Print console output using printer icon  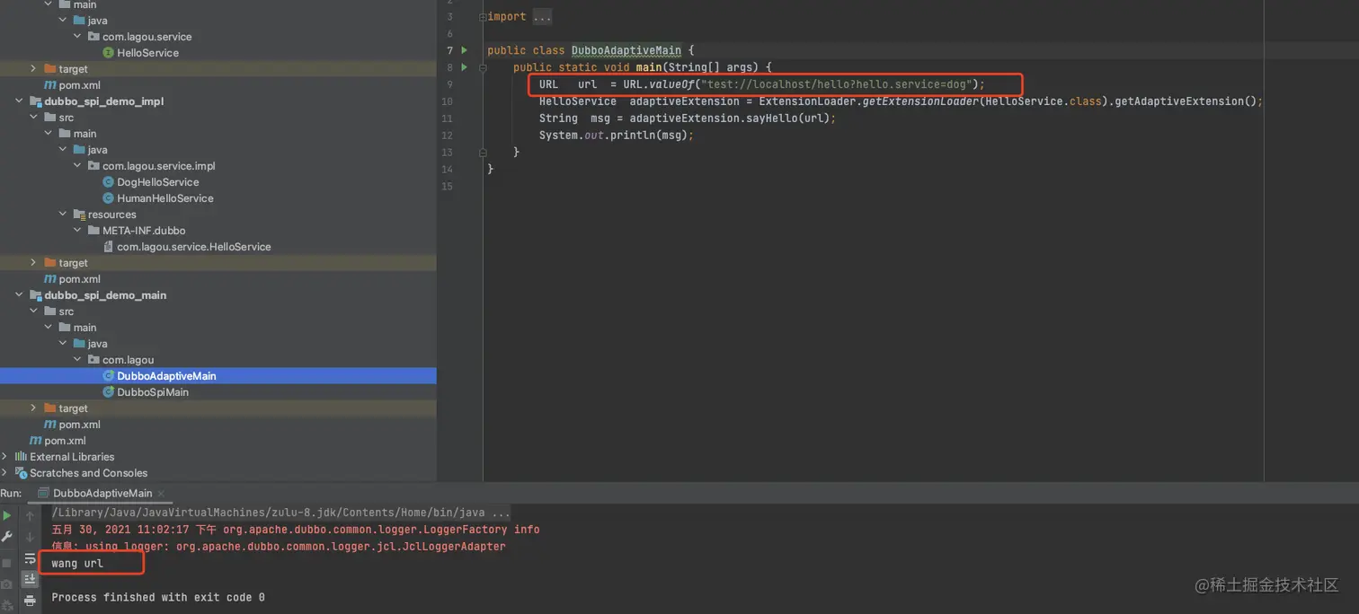30,601
